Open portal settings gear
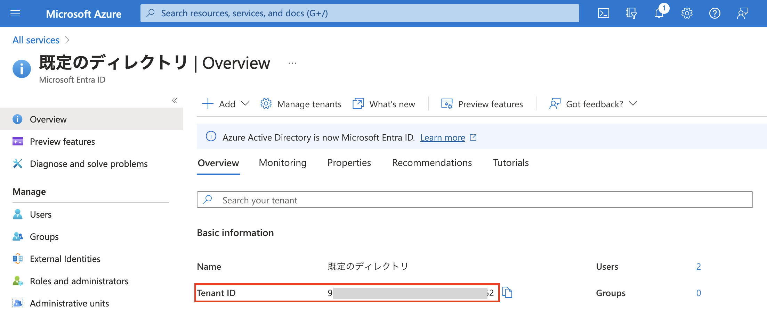Viewport: 767px width, 311px height. 687,14
